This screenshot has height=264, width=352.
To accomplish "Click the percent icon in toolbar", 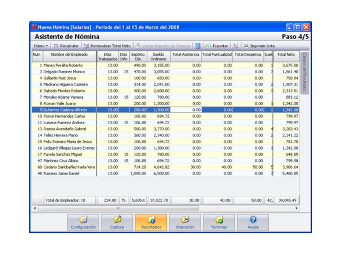I will pos(235,46).
